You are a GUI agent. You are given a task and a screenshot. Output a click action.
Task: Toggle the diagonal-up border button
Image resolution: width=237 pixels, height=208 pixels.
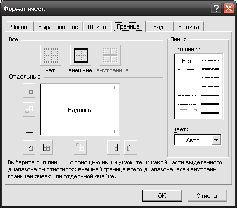pyautogui.click(x=29, y=147)
